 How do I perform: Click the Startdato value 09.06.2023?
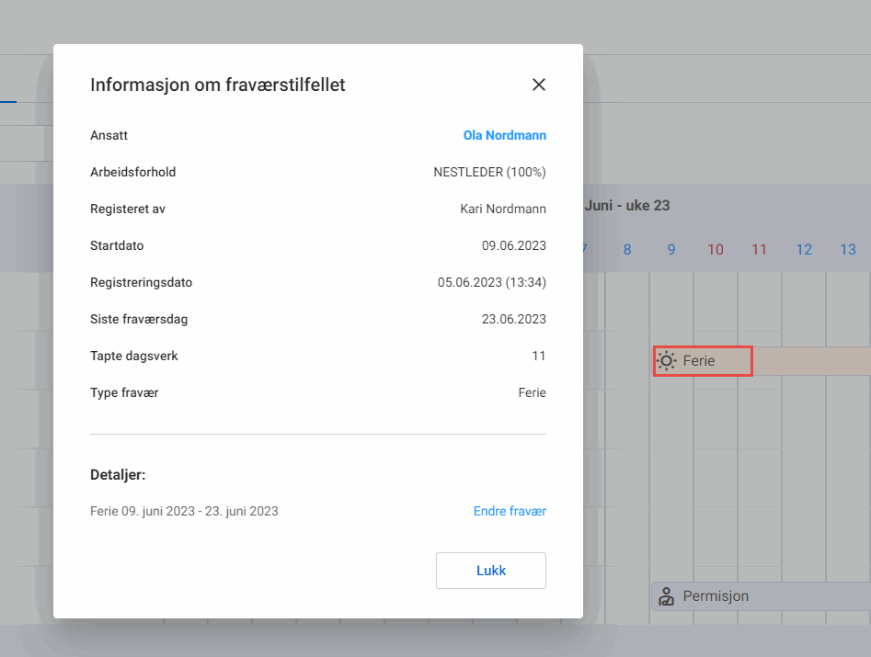tap(513, 245)
